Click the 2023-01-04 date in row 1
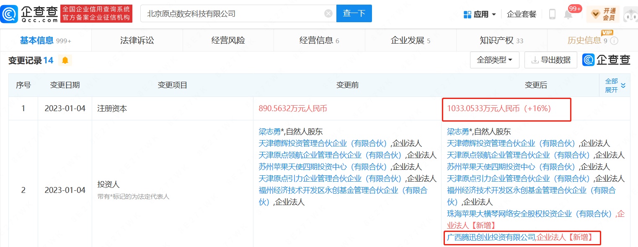Viewport: 638px width, 247px height. 65,109
